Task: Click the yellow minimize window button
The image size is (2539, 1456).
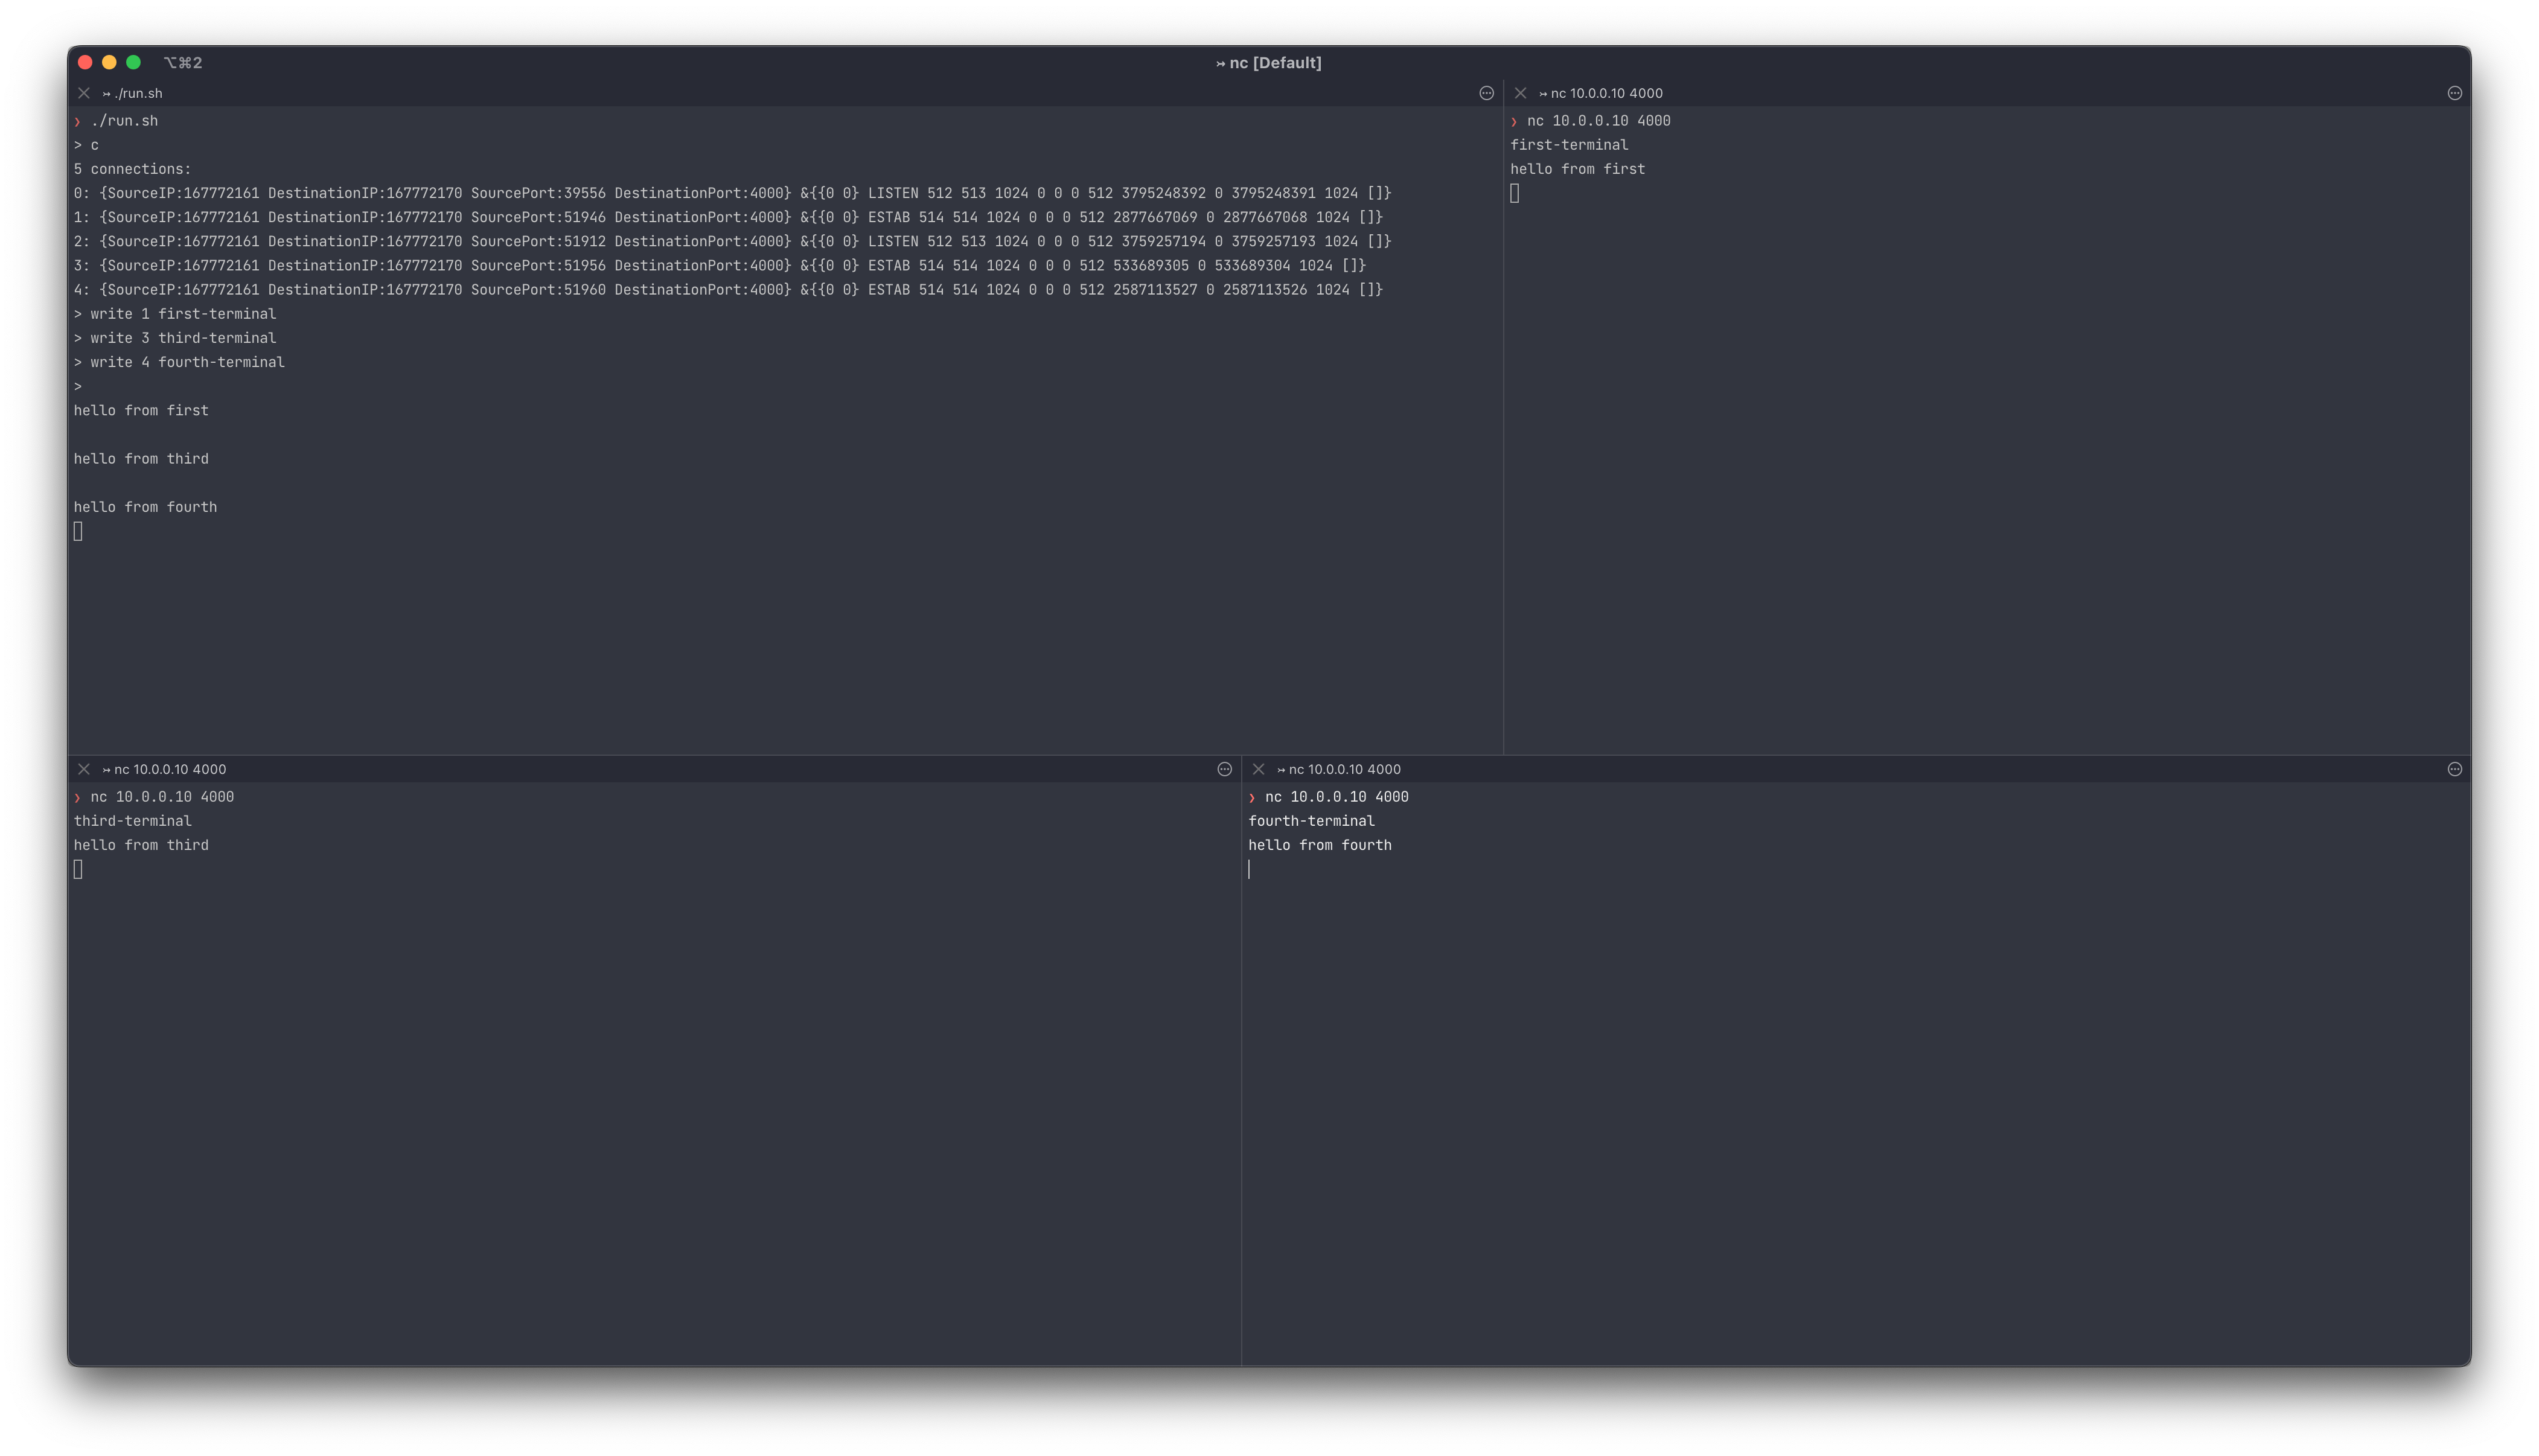Action: pyautogui.click(x=109, y=62)
